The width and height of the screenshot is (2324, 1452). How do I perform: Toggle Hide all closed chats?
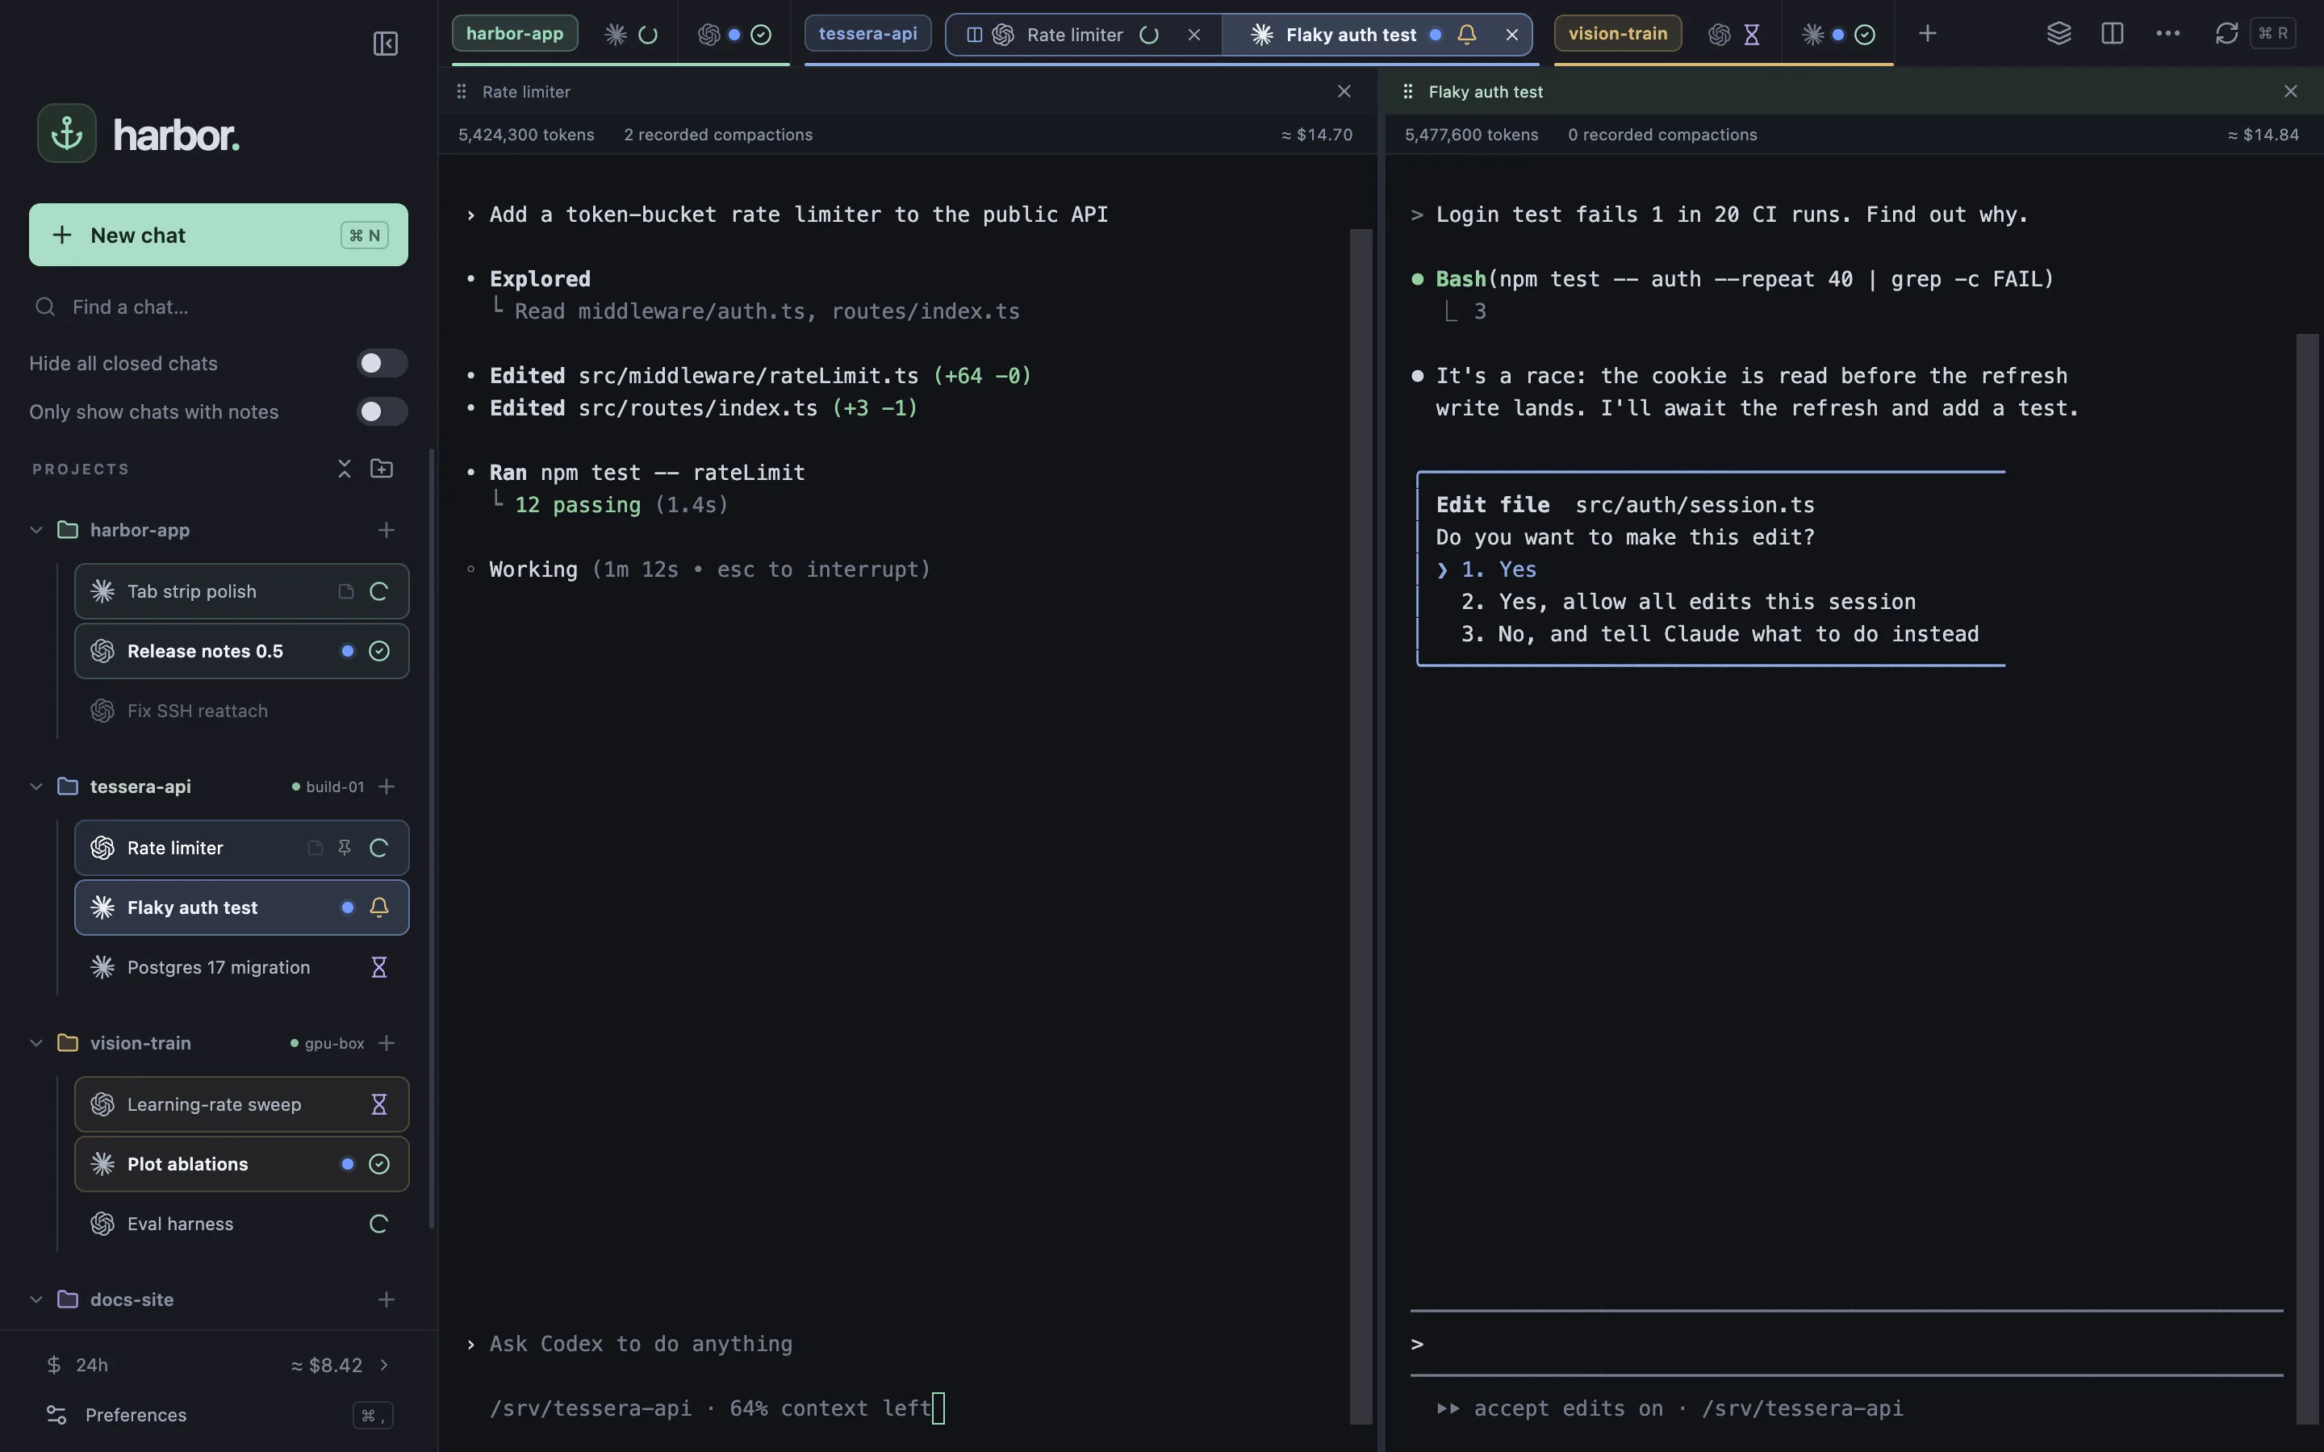point(381,363)
